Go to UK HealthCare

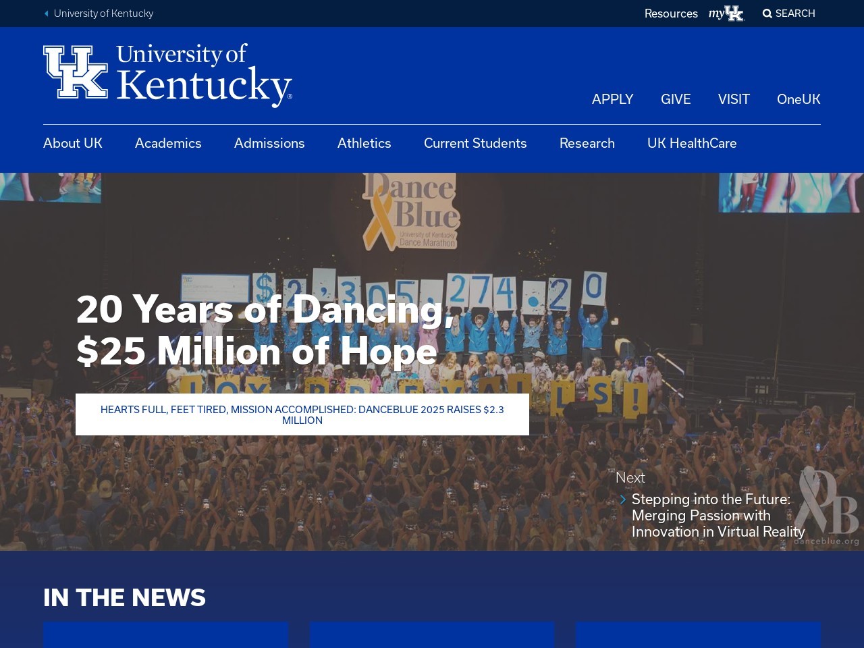coord(692,143)
